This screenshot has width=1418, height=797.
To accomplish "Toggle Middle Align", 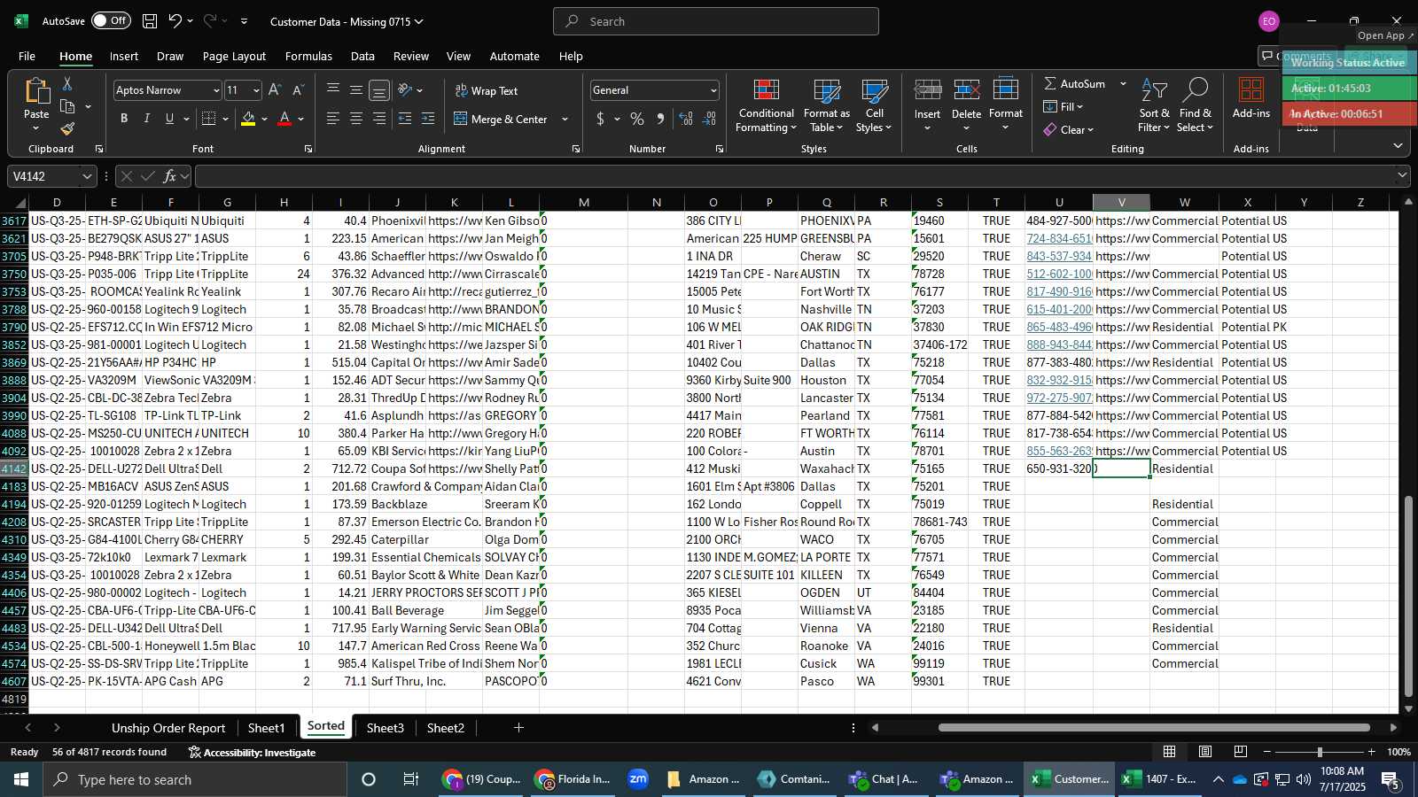I will [356, 89].
